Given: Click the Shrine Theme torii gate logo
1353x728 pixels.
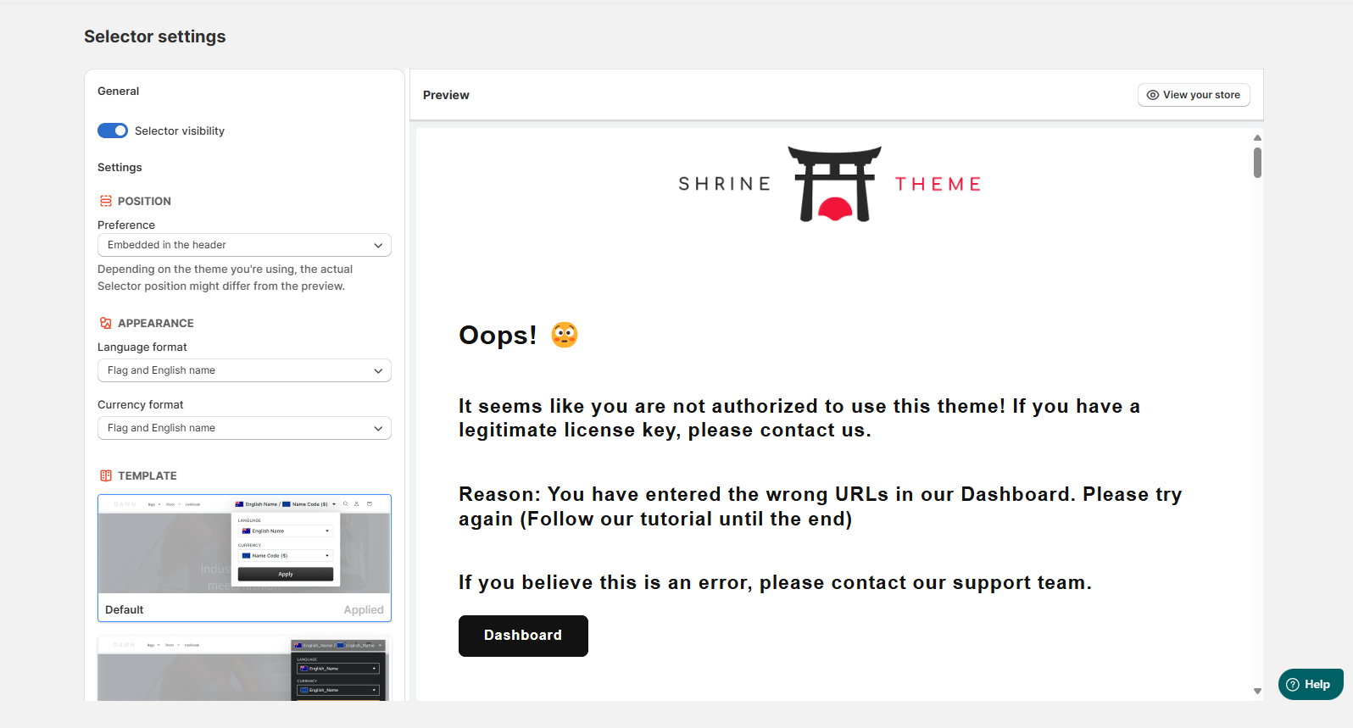Looking at the screenshot, I should tap(835, 184).
